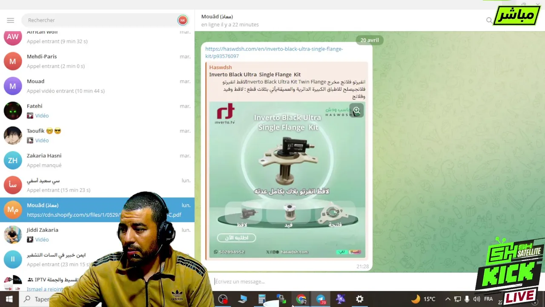Open Google Chrome from the taskbar
This screenshot has width=545, height=307.
tap(301, 299)
